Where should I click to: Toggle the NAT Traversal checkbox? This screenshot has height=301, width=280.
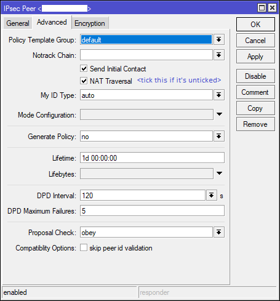[84, 81]
